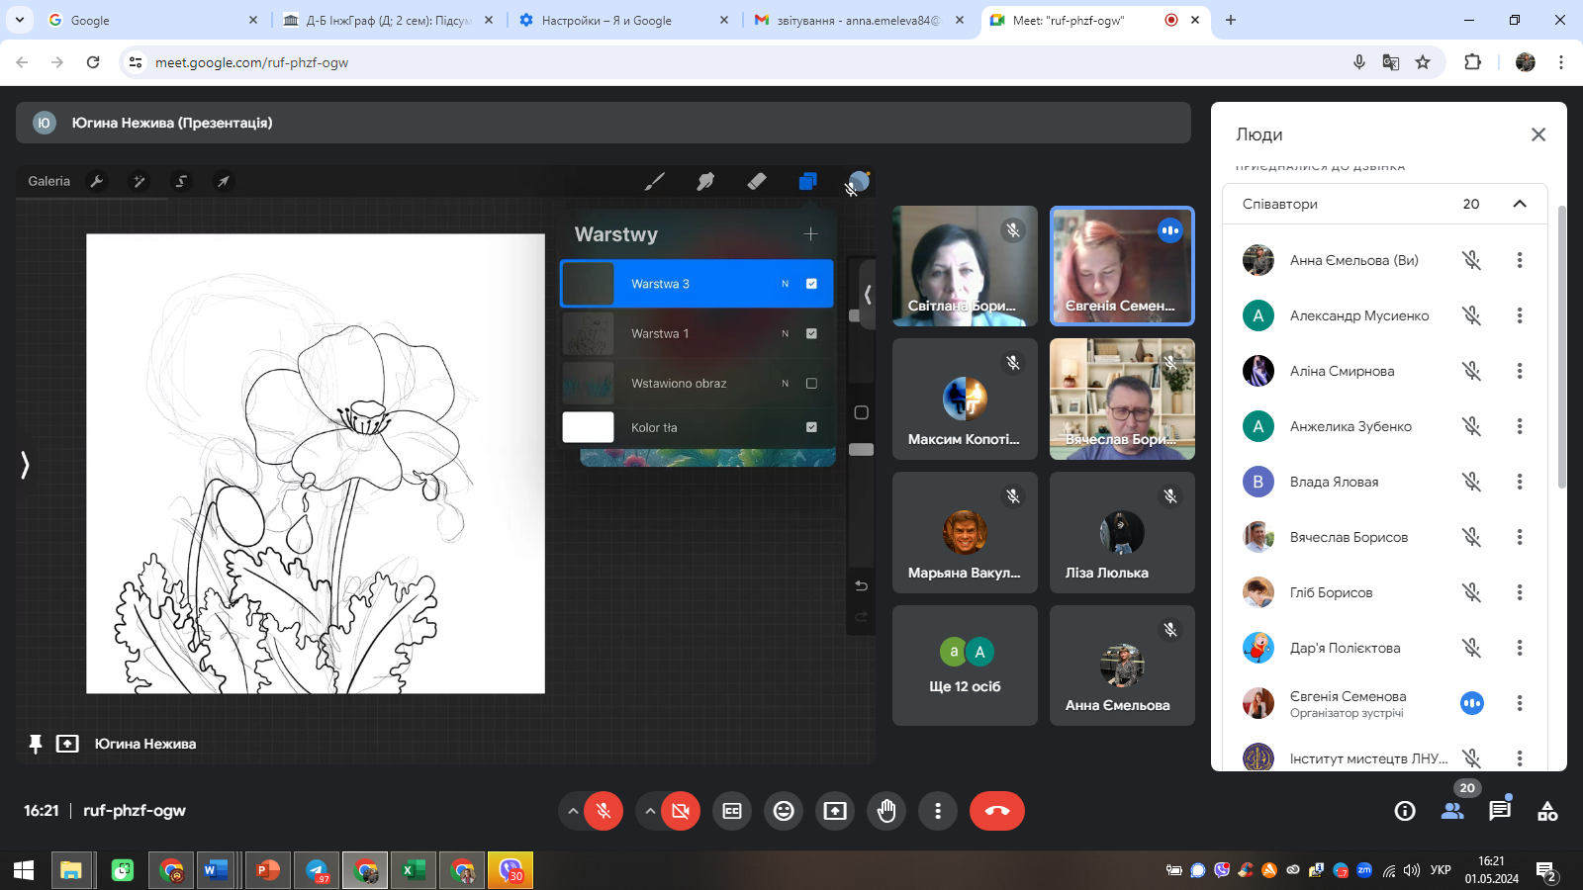Click blend mode N on Wstawiono obraz

[x=786, y=383]
